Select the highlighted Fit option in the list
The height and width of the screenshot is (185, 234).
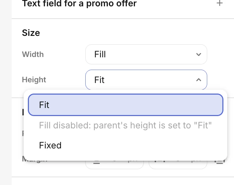[x=125, y=105]
